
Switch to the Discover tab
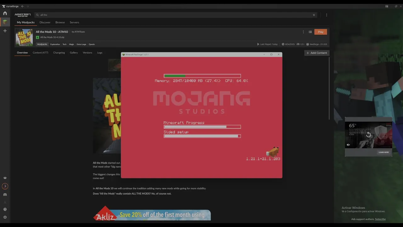pyautogui.click(x=45, y=22)
